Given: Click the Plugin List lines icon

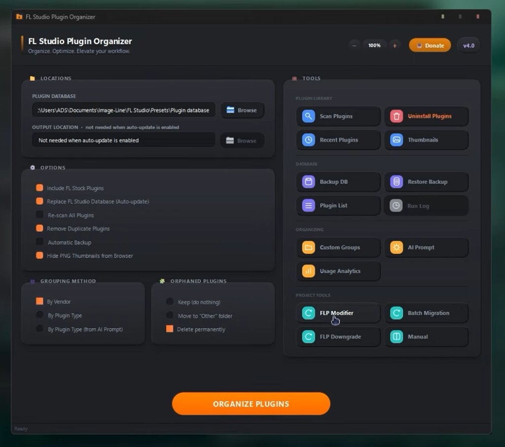Looking at the screenshot, I should point(308,206).
